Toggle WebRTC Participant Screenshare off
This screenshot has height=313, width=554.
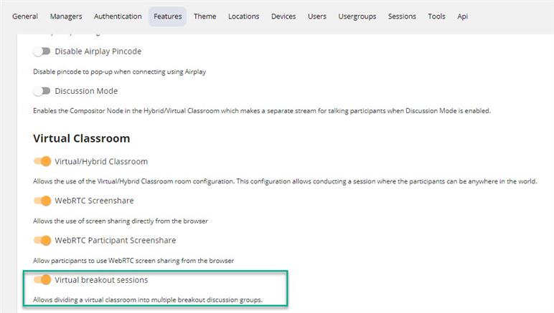pyautogui.click(x=42, y=241)
